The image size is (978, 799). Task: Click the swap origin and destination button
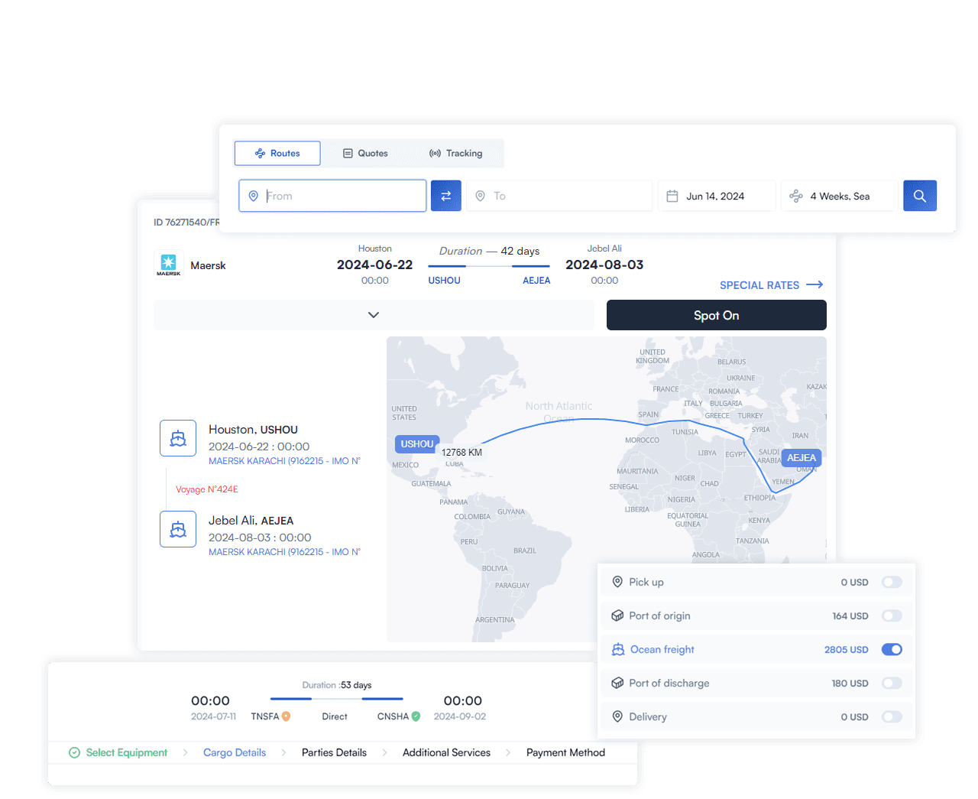coord(445,196)
